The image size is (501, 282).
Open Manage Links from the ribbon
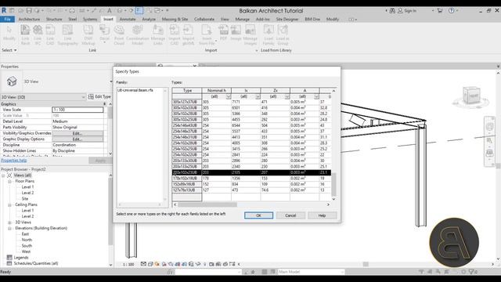pos(157,34)
